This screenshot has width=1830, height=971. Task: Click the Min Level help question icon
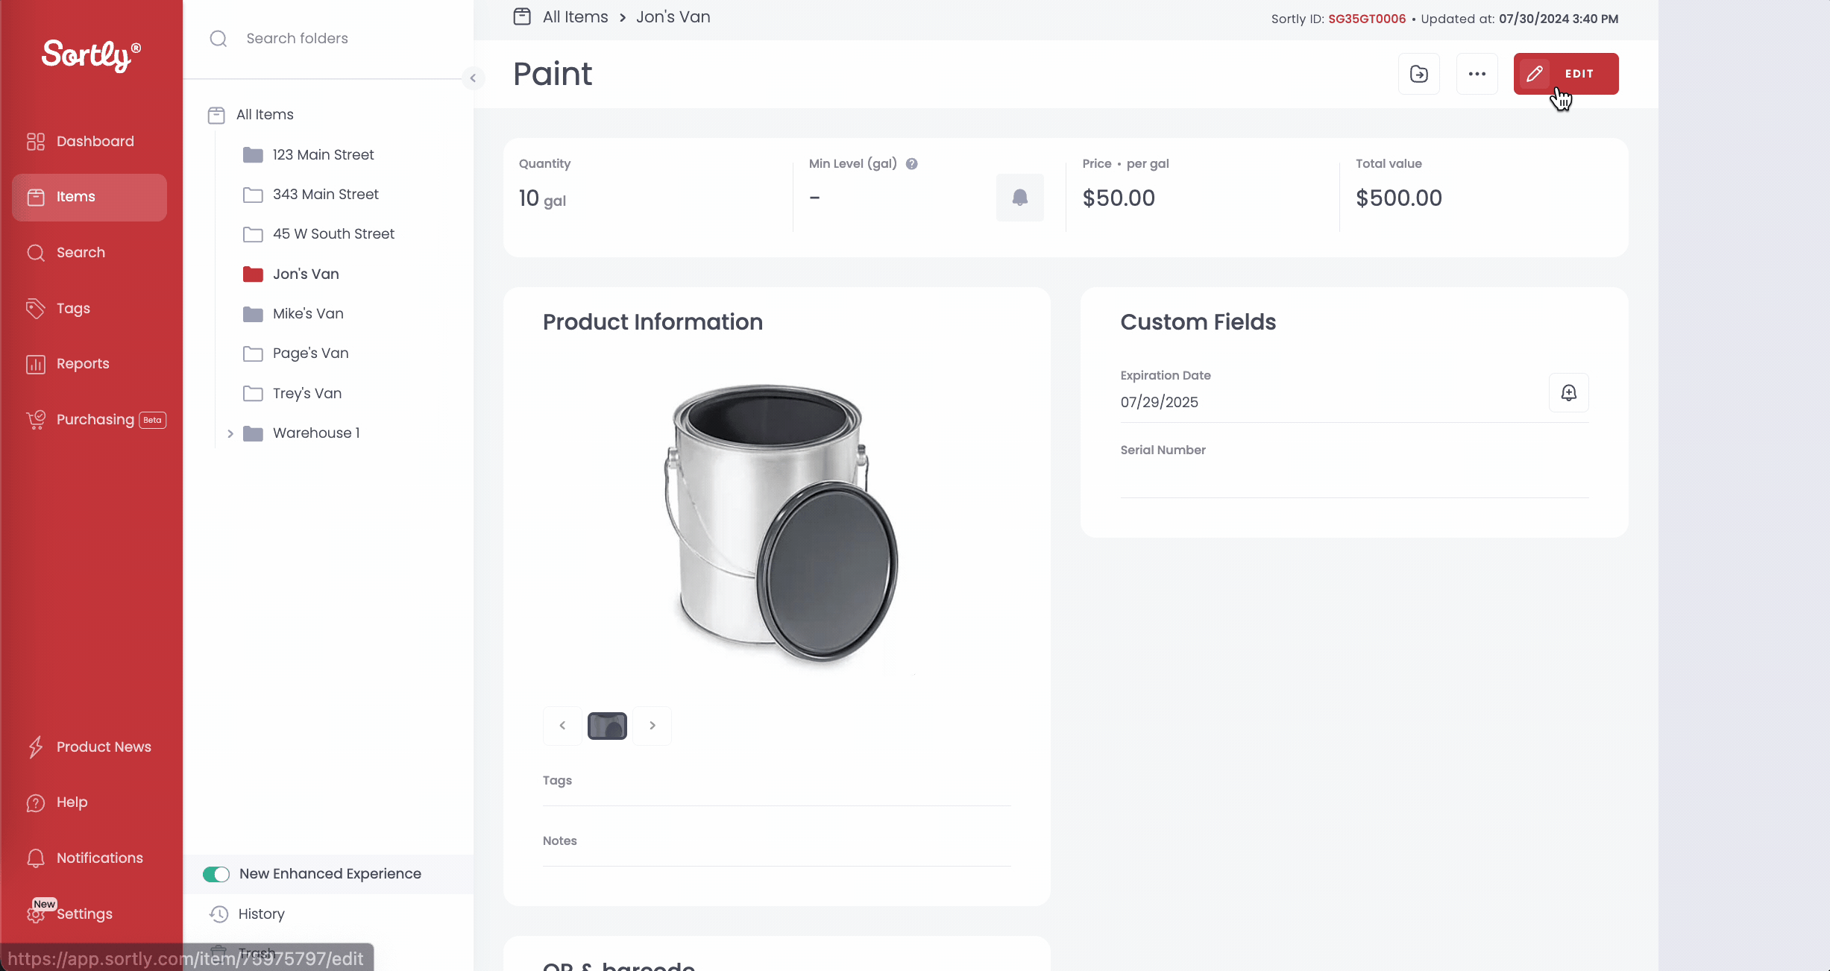911,164
